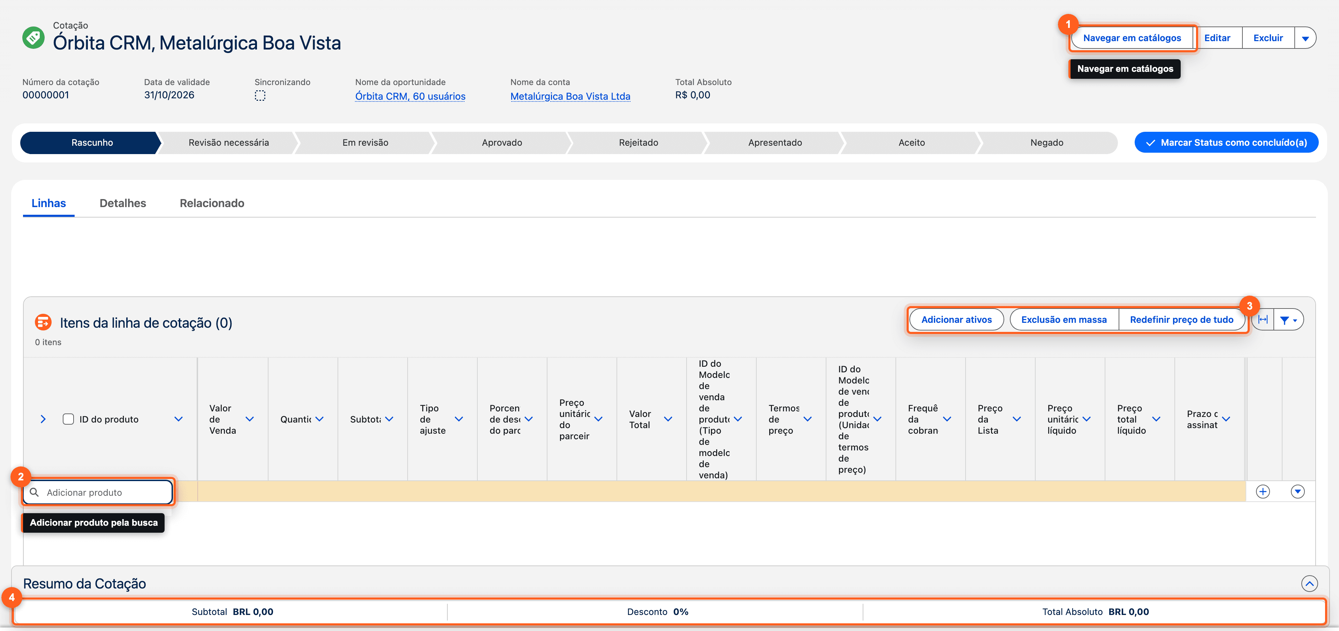Viewport: 1339px width, 631px height.
Task: Click the column width adjust icon
Action: click(x=1263, y=319)
